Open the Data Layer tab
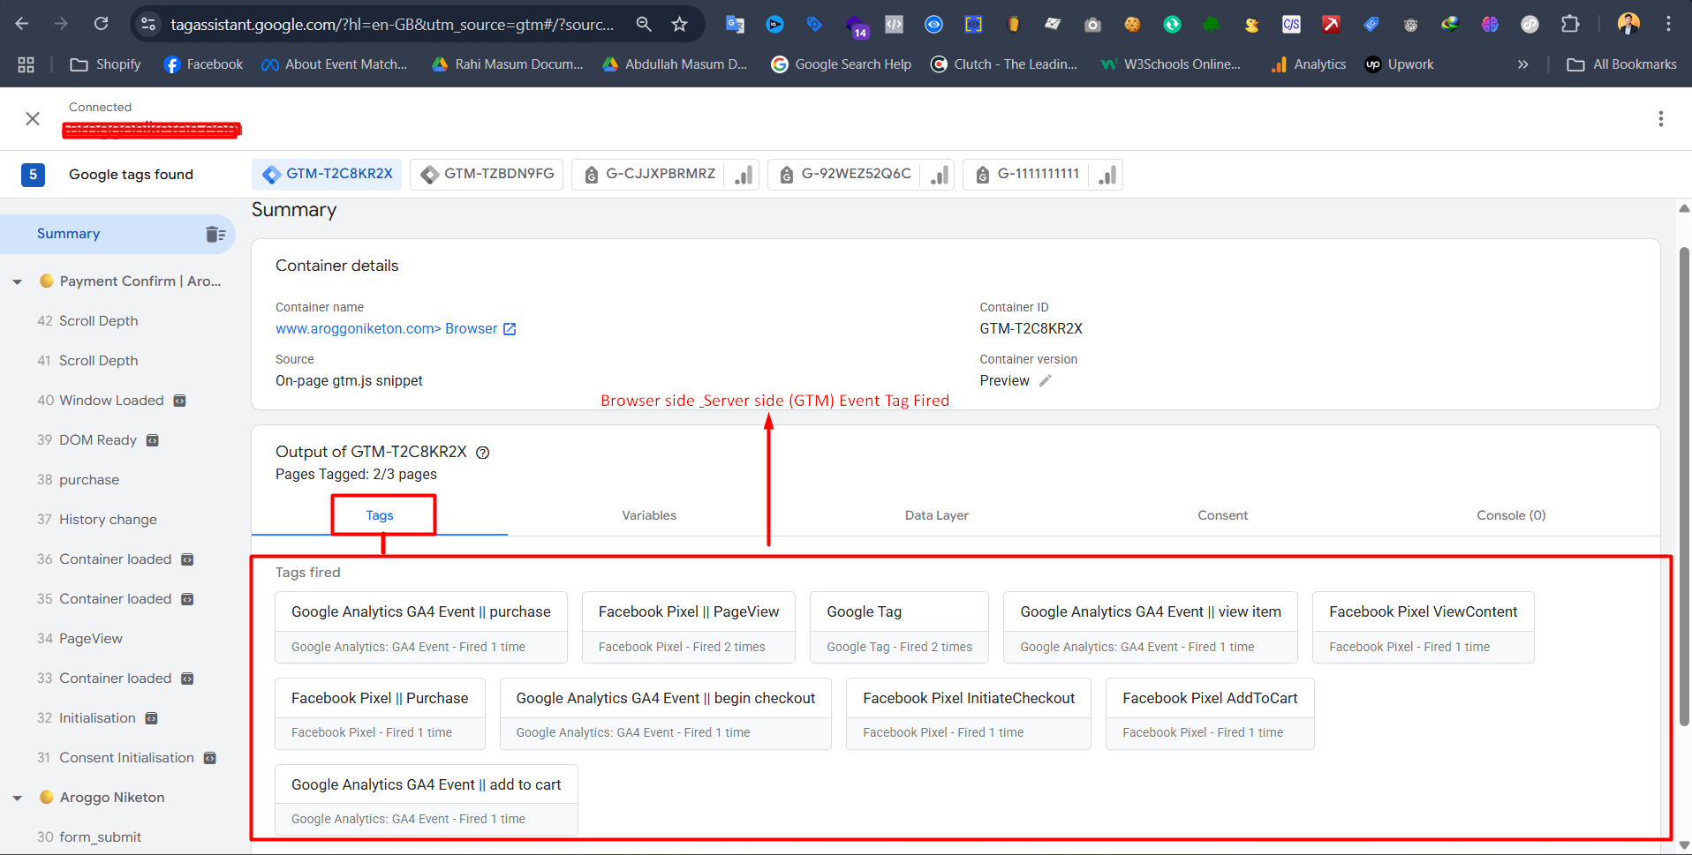This screenshot has height=855, width=1692. click(936, 515)
